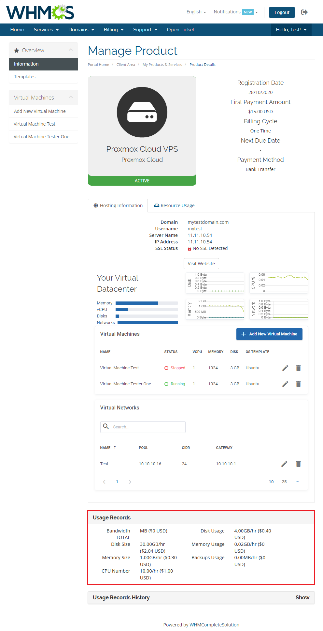Go to next networks page

coord(130,482)
